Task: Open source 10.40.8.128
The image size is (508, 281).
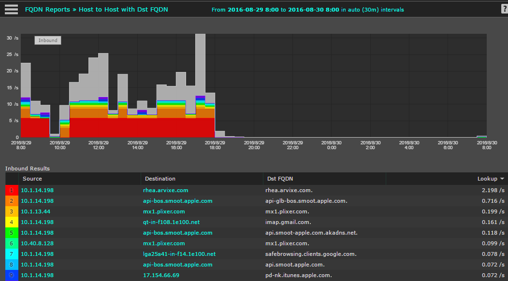Action: 37,243
